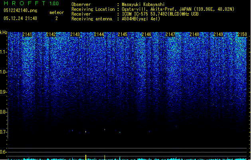
Task: Click the 1.0 kHz axis label
Action: point(3,72)
